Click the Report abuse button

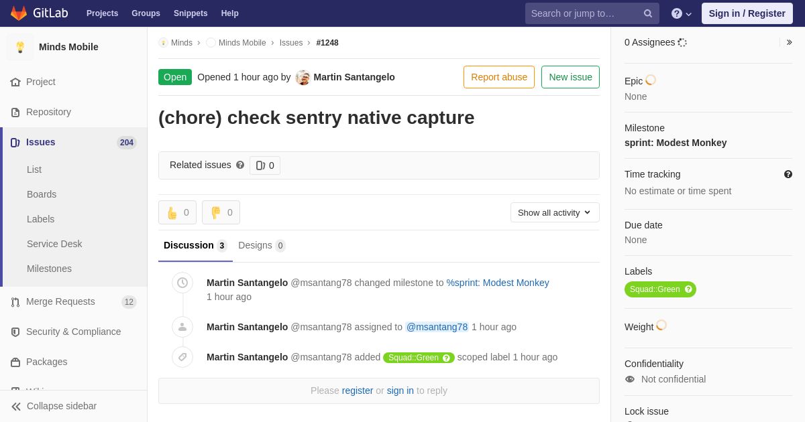tap(499, 77)
